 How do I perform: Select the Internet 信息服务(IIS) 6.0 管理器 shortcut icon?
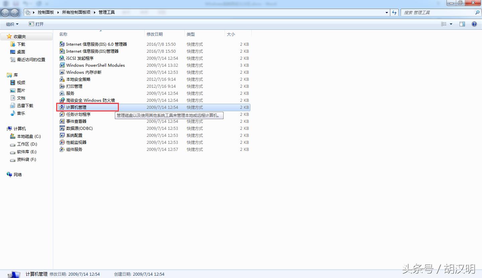(x=62, y=44)
